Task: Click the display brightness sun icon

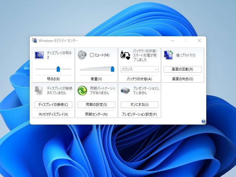Action: coord(39,55)
